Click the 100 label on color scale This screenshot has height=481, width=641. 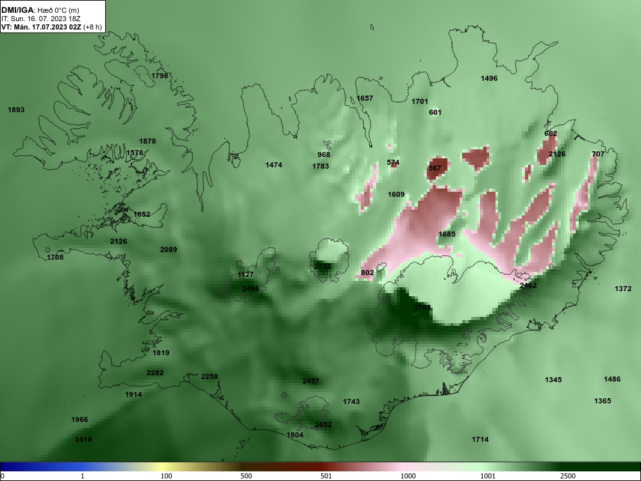[x=166, y=476]
